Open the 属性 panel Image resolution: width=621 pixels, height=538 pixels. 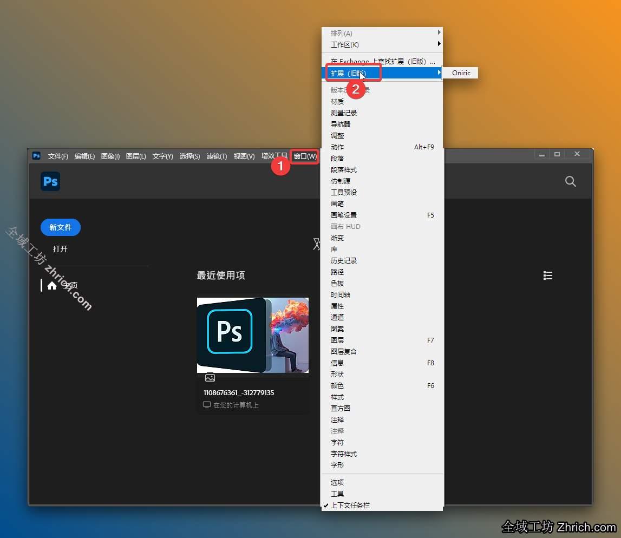[x=382, y=306]
